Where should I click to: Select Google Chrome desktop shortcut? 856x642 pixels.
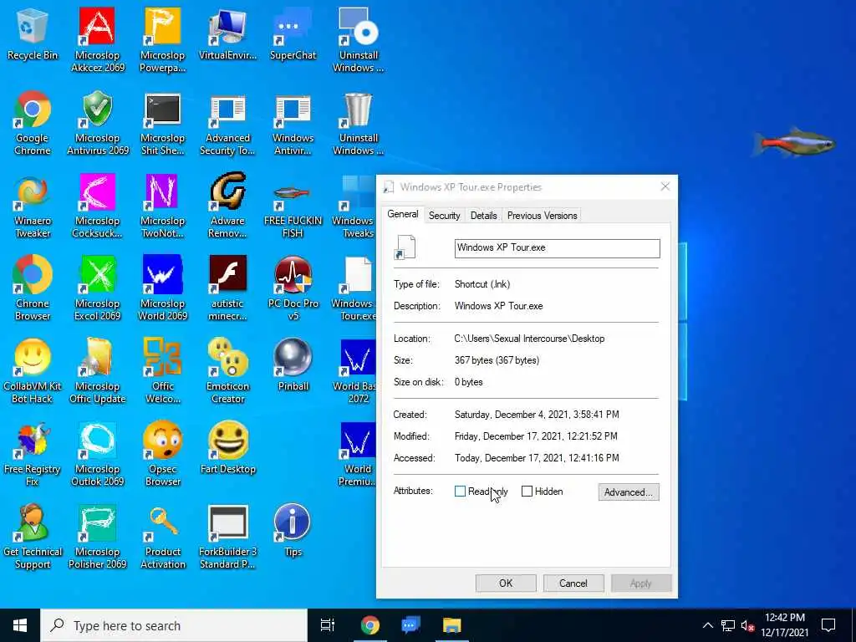tap(33, 124)
